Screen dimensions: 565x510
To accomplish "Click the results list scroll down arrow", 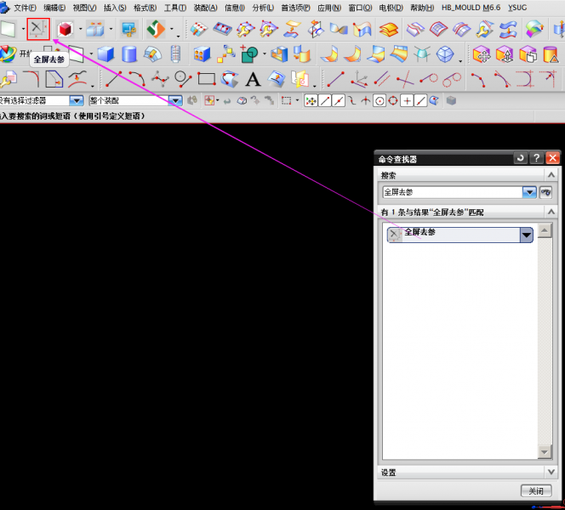I will coord(544,452).
